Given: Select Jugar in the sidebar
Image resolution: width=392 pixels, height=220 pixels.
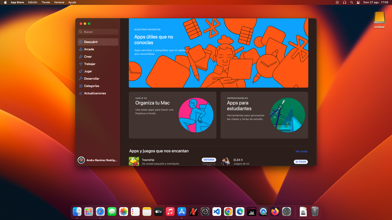Looking at the screenshot, I should [88, 71].
